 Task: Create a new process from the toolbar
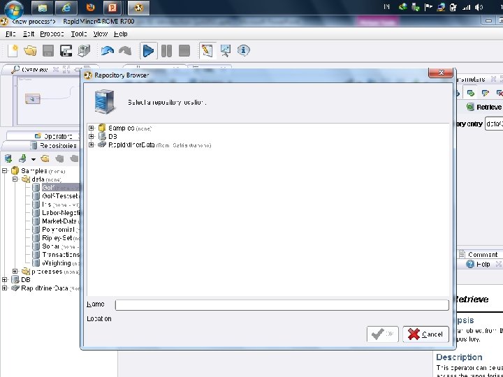[x=13, y=51]
